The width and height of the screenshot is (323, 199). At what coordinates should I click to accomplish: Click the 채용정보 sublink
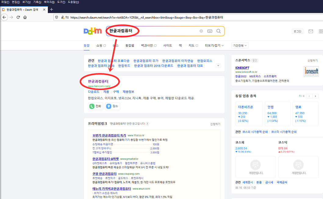(x=128, y=92)
